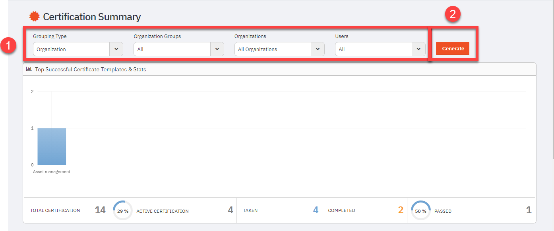Screen dimensions: 554x231
Task: Click the red annotation circle numbered 2
Action: [x=453, y=15]
